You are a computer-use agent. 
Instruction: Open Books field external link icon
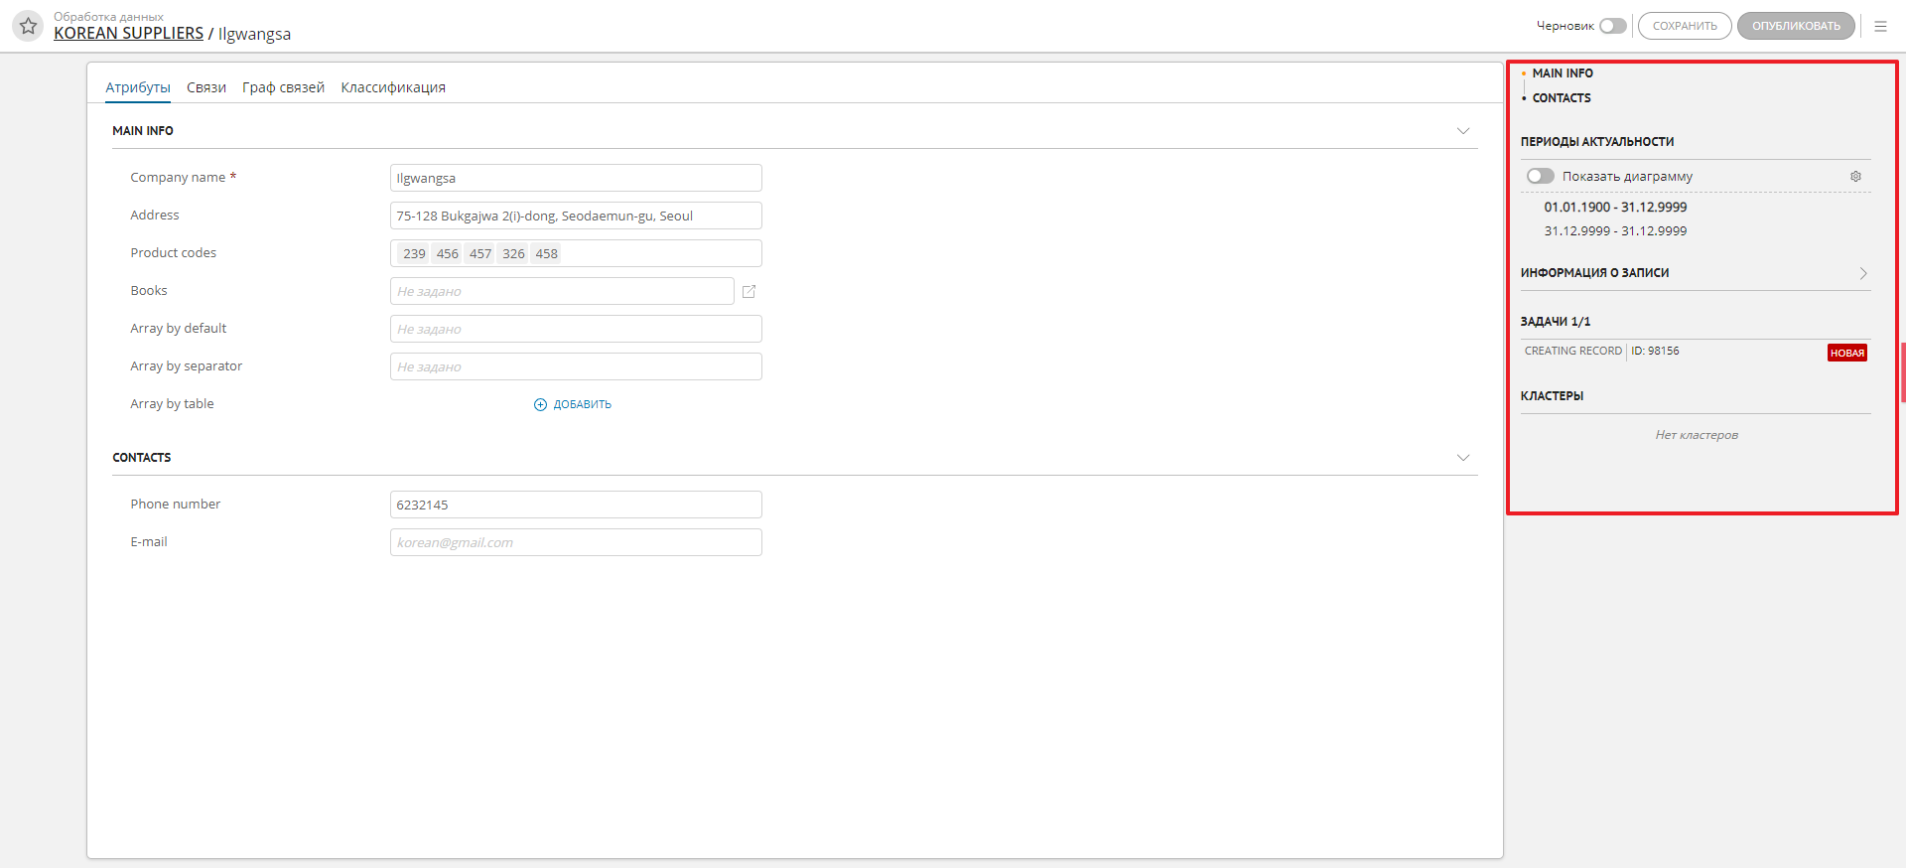[x=749, y=291]
